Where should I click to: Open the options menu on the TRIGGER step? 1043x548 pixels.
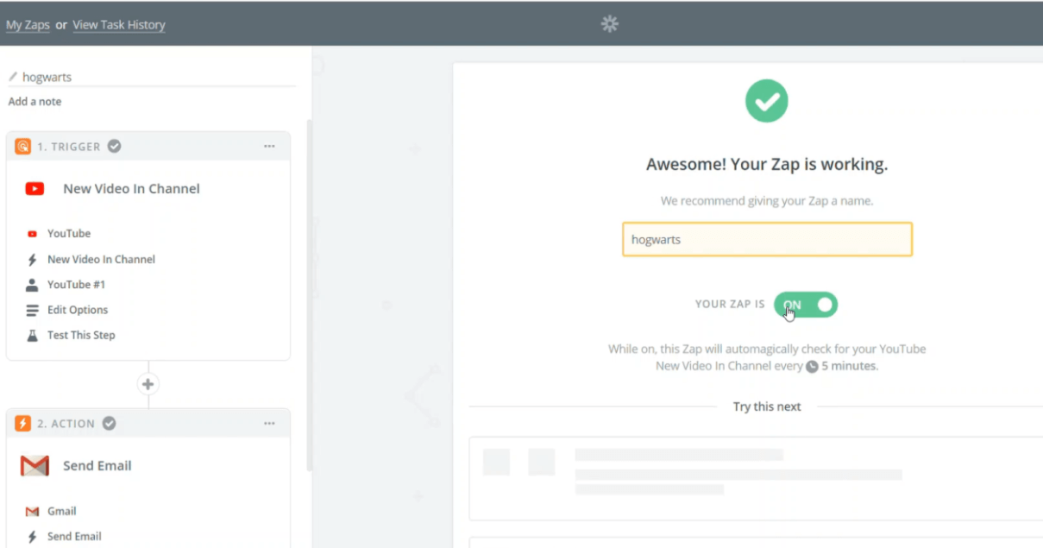tap(269, 146)
